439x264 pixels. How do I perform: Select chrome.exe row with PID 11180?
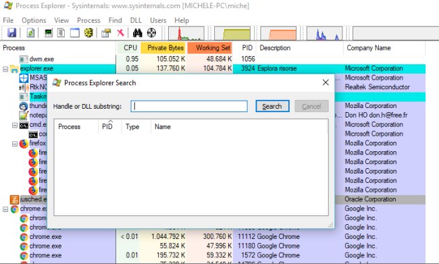coord(213,246)
